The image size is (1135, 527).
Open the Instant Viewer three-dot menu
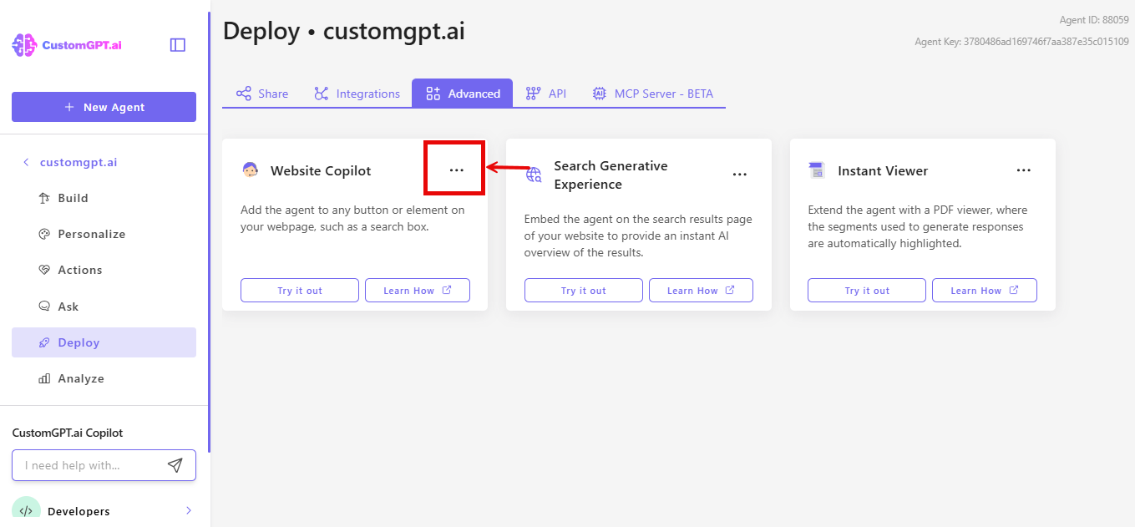click(1024, 170)
